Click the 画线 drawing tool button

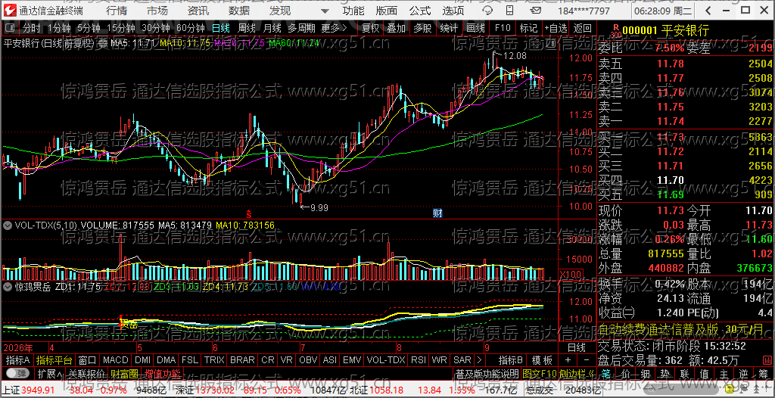click(475, 28)
